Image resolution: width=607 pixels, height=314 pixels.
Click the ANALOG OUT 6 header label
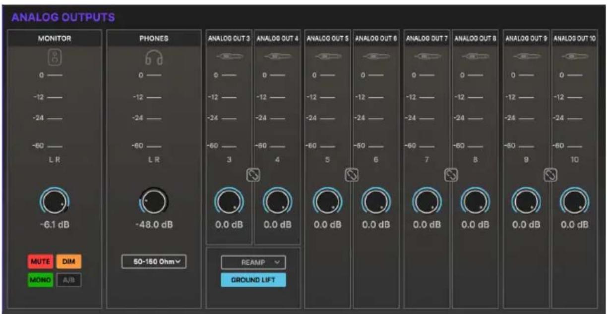(376, 39)
